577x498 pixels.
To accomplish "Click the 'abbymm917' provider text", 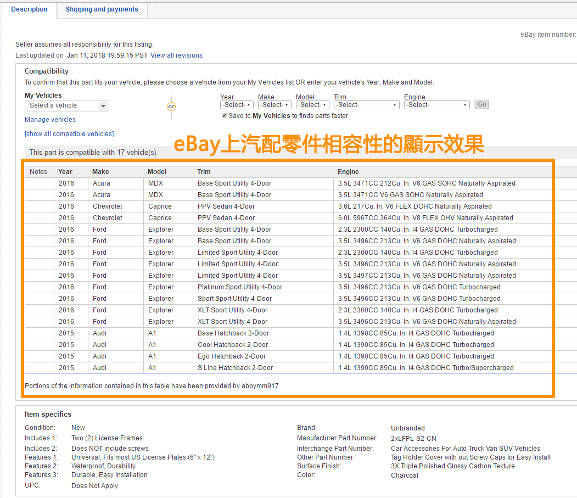I will click(x=260, y=386).
